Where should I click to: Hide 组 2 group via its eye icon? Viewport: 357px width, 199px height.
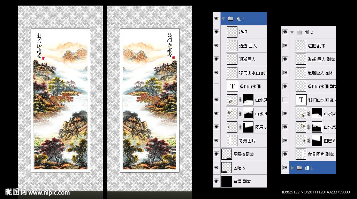285,32
